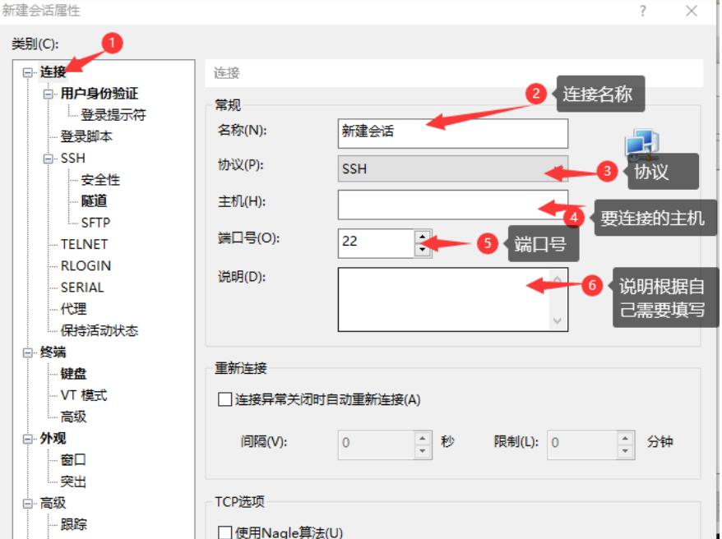Image resolution: width=722 pixels, height=539 pixels.
Task: Open 安全性 under SSH
Action: [100, 180]
